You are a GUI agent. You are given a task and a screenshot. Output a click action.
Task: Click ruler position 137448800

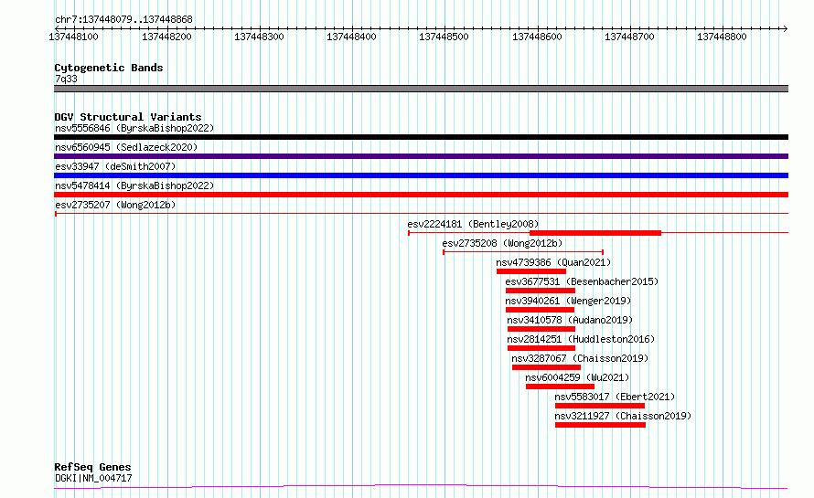point(723,37)
